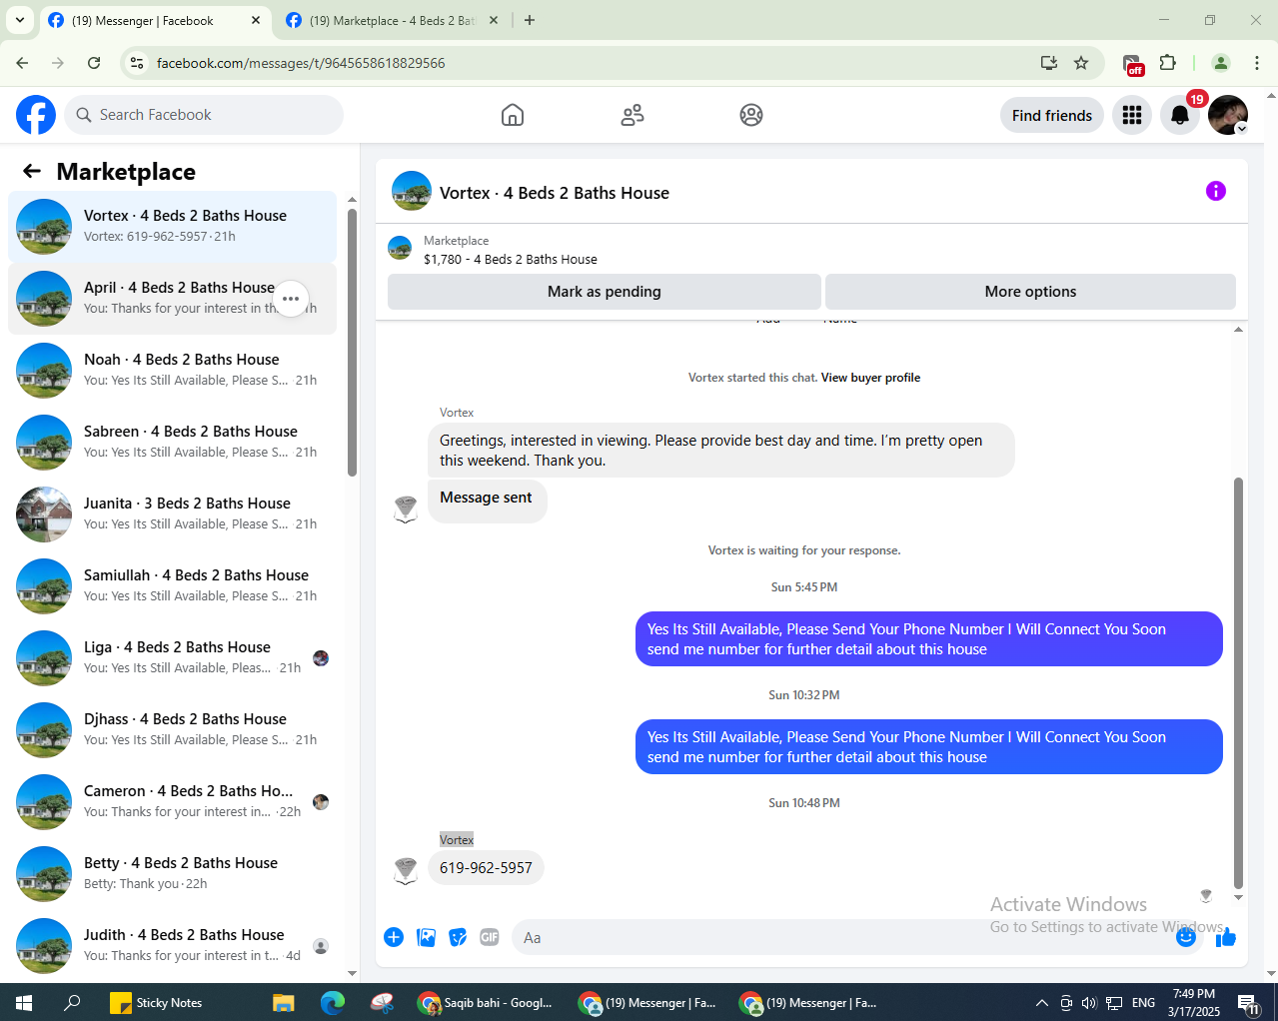Navigate back in the browser
The width and height of the screenshot is (1278, 1021).
tap(22, 63)
